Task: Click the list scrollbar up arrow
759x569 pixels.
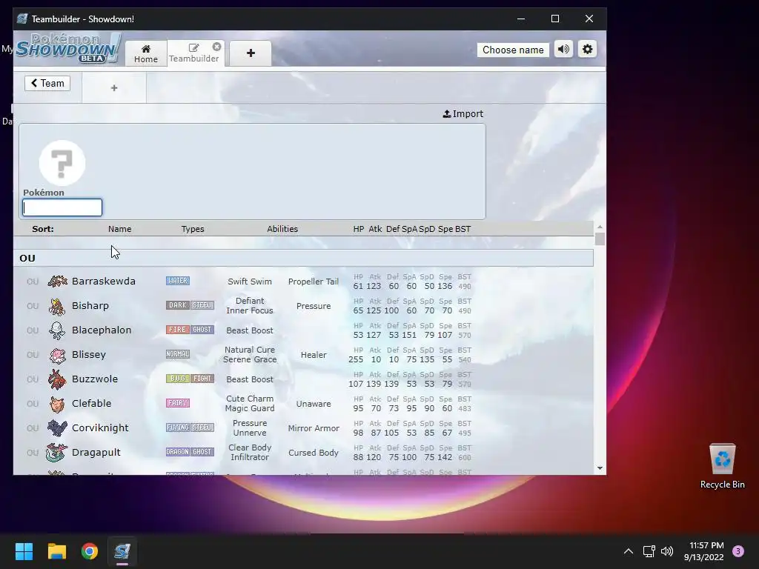Action: coord(600,227)
